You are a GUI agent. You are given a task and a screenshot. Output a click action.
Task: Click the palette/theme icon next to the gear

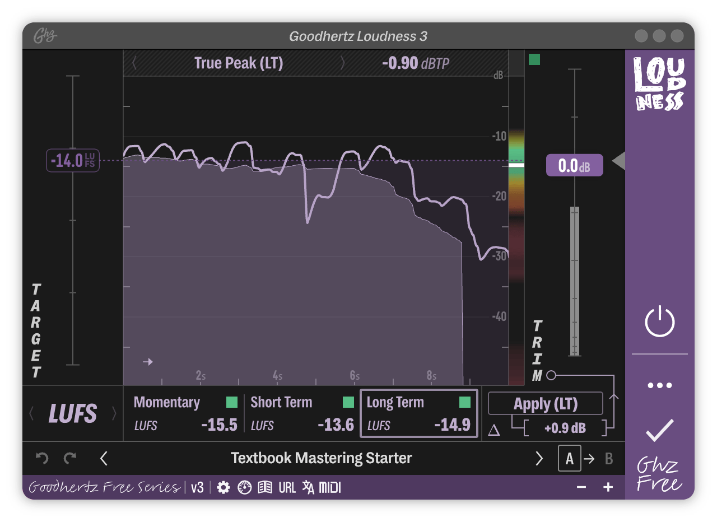tap(245, 488)
